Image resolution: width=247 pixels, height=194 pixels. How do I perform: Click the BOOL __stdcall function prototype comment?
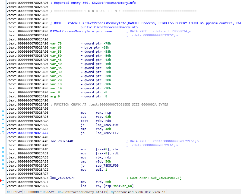[x=146, y=23]
